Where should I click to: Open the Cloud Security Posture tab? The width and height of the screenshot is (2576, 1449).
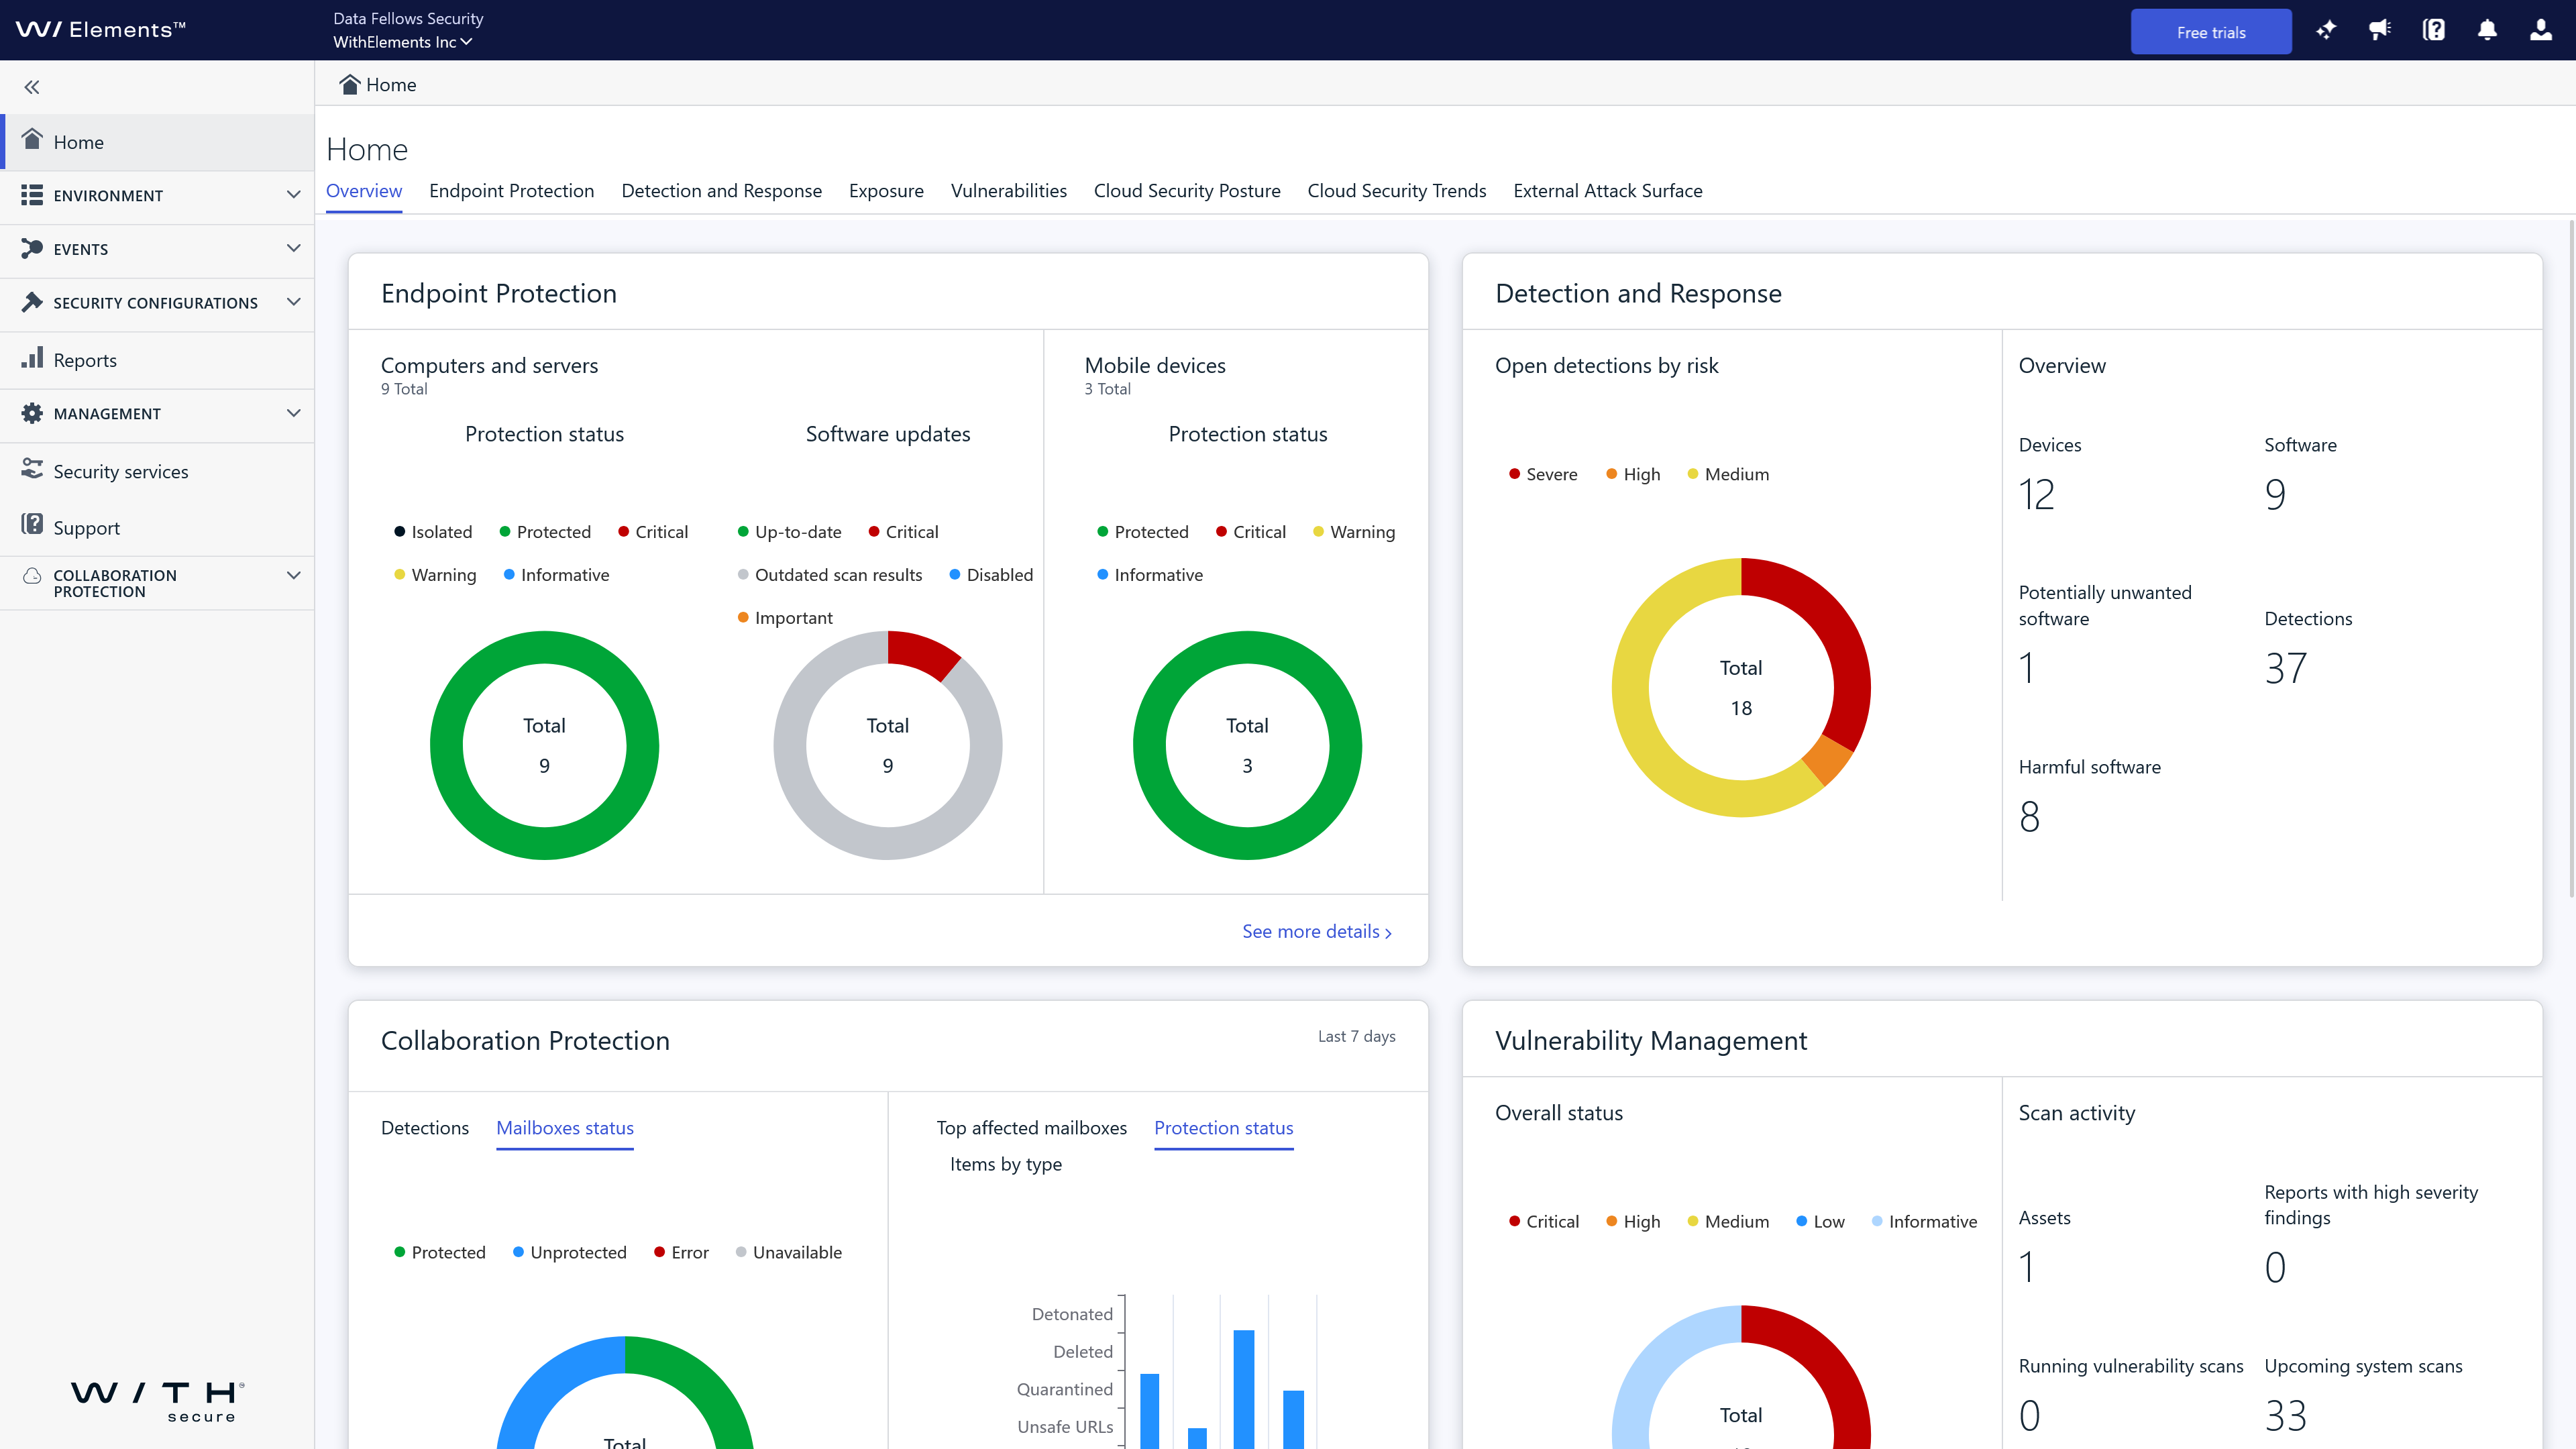(1187, 191)
